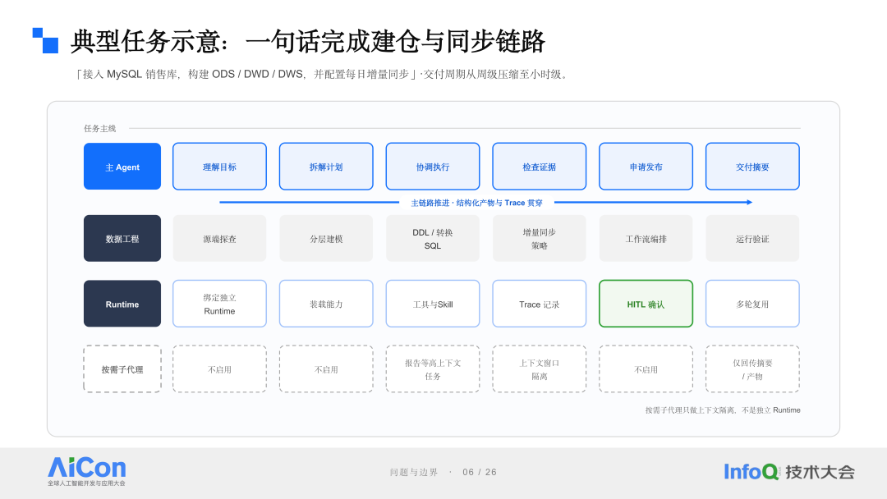Select the 源端探查 cell
Image resolution: width=887 pixels, height=499 pixels.
pos(219,239)
